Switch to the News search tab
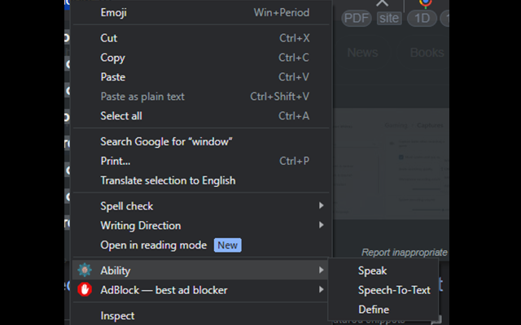Image resolution: width=521 pixels, height=325 pixels. pyautogui.click(x=362, y=52)
